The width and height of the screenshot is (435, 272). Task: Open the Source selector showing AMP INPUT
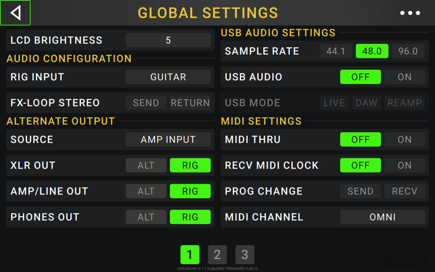168,139
